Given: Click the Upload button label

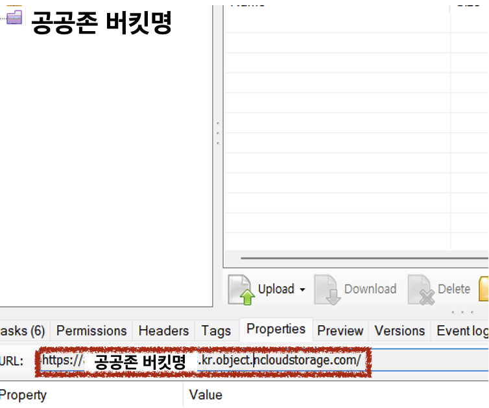Looking at the screenshot, I should coord(276,289).
